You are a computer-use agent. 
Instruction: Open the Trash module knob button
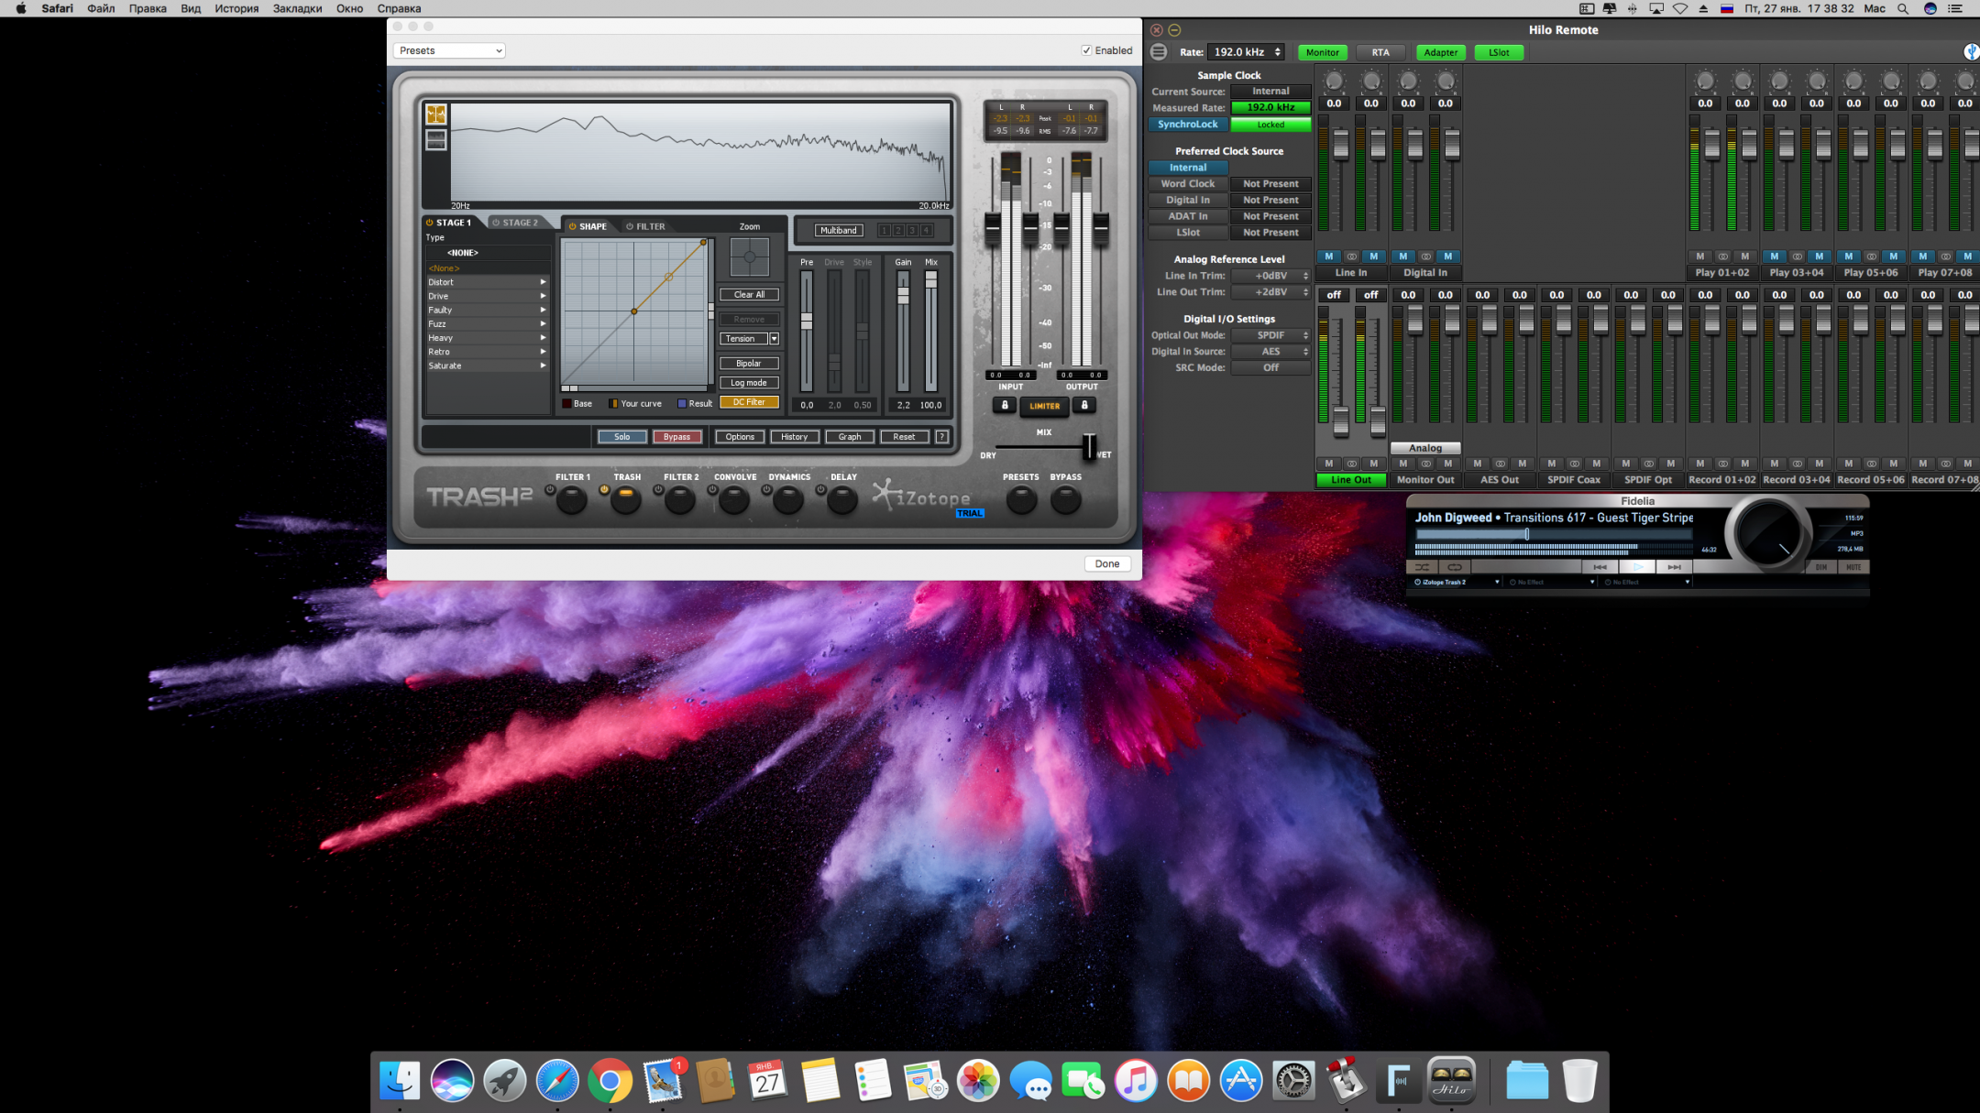[626, 499]
